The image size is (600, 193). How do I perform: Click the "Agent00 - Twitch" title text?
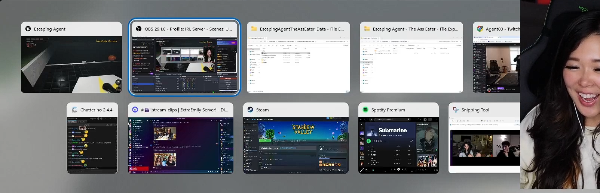click(x=503, y=29)
